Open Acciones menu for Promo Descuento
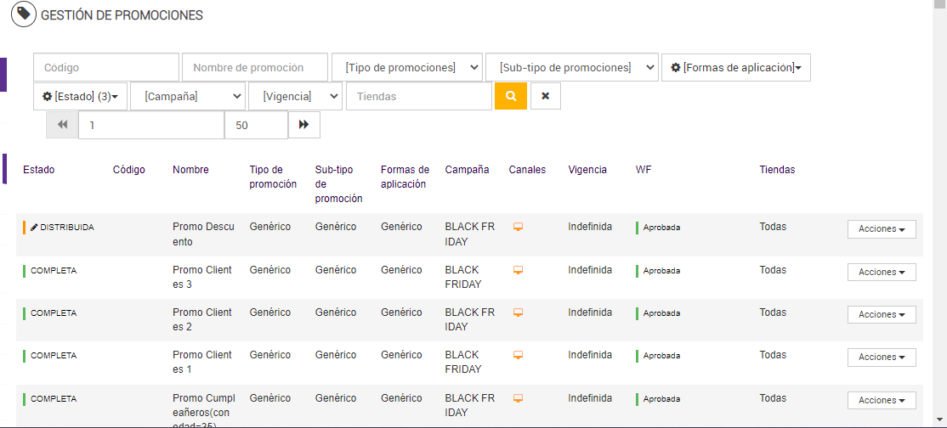 [x=881, y=229]
